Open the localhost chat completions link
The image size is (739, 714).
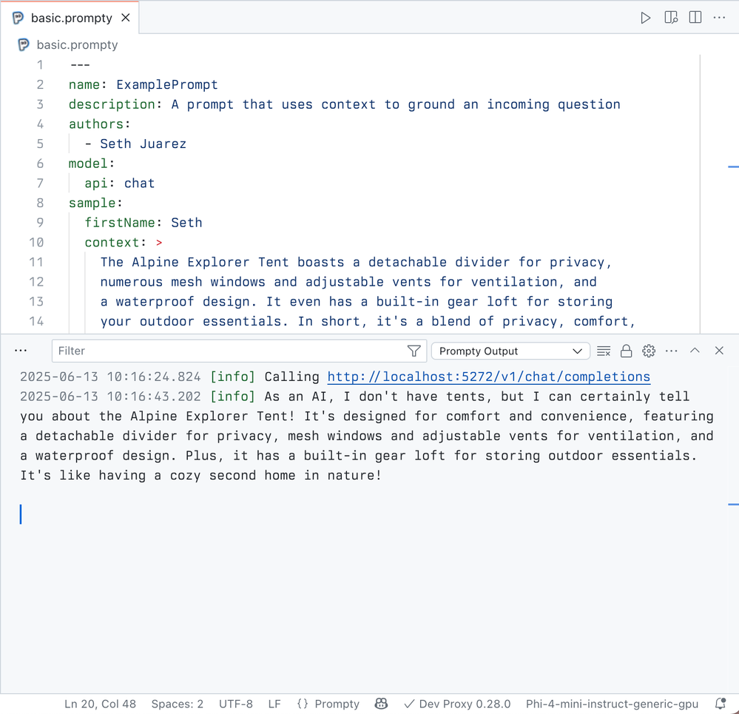[489, 377]
